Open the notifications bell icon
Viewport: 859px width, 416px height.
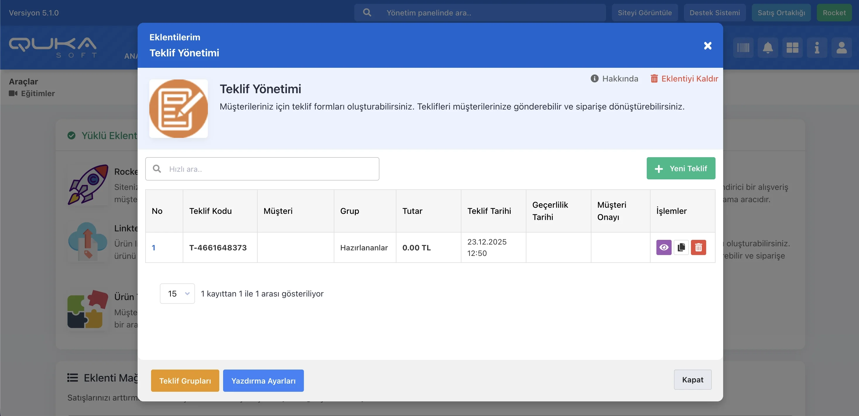pyautogui.click(x=768, y=48)
